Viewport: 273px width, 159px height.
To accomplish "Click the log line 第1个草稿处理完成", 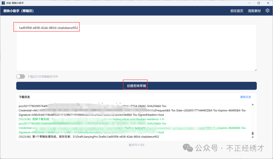I will click(89, 137).
